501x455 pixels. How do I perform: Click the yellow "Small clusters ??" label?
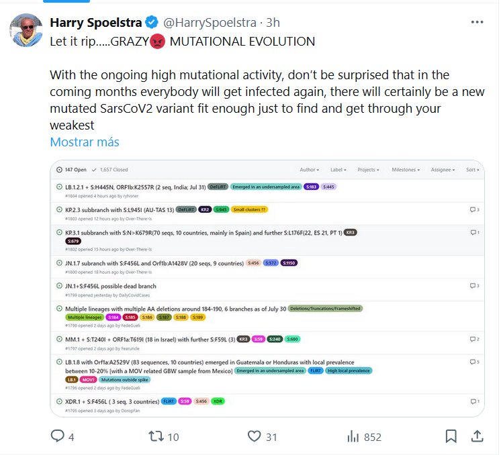coord(249,209)
